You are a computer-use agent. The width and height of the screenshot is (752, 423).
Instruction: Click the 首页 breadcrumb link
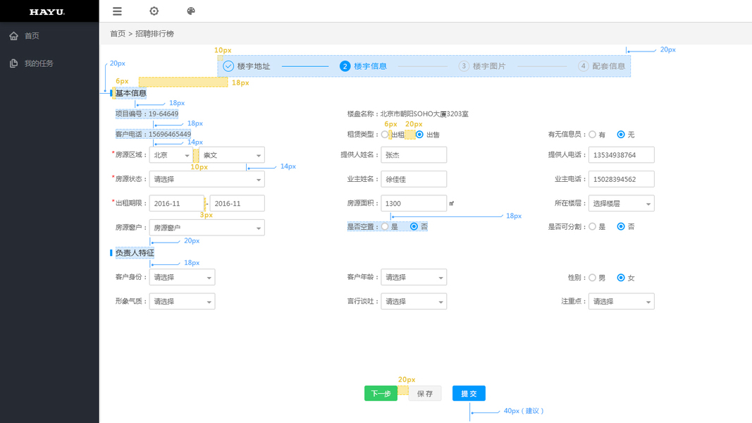(x=118, y=34)
